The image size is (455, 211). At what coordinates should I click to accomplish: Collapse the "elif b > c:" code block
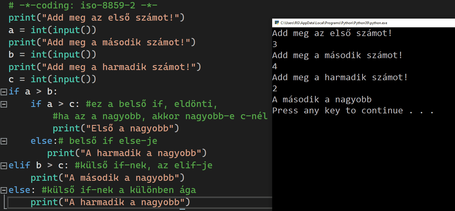coord(3,166)
